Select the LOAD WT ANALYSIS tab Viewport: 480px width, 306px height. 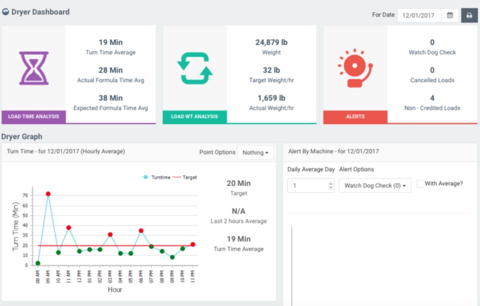(x=194, y=116)
